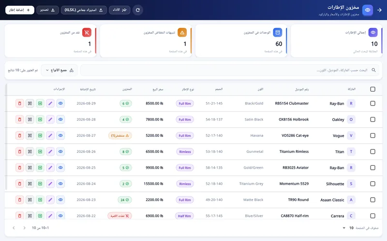Sort by الماركة brand column header
The width and height of the screenshot is (387, 241).
point(352,89)
